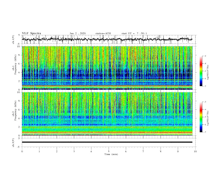This screenshot has height=170, width=220.
Task: Click the "ch.3(V)" axis label
Action: point(13,142)
